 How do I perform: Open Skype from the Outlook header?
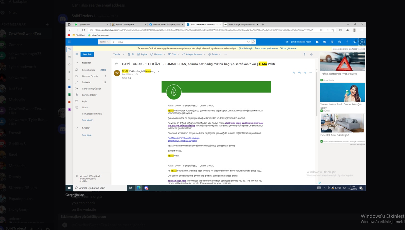pos(317,42)
